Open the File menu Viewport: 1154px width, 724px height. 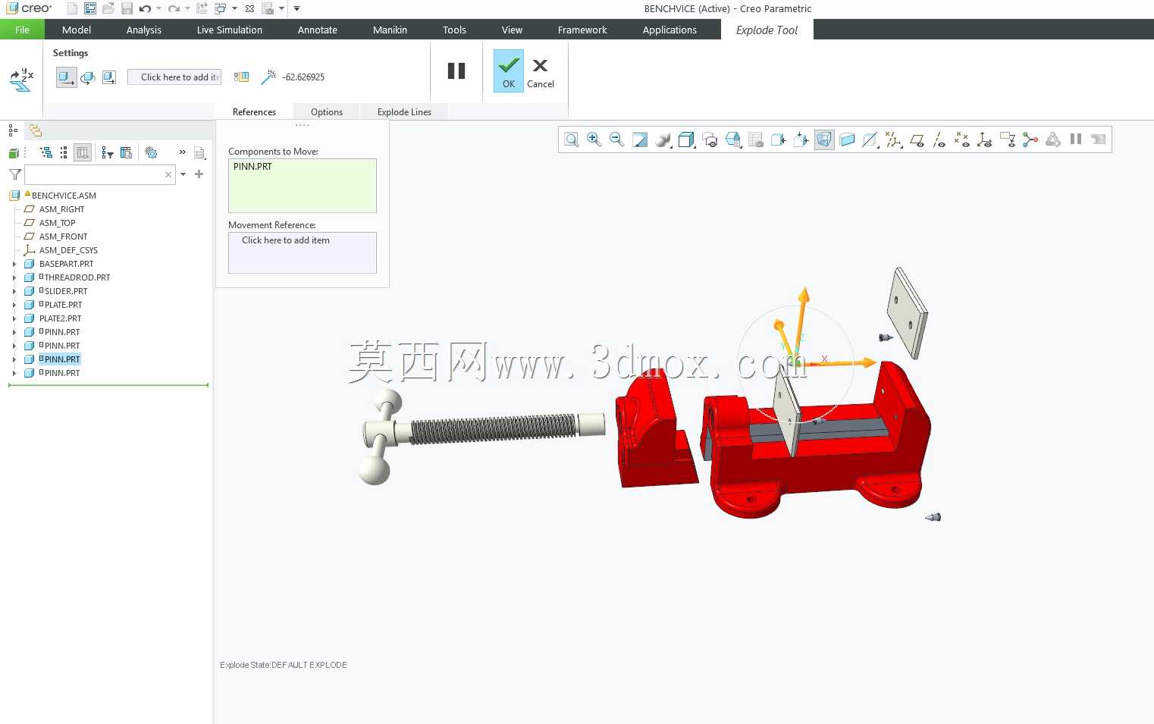22,30
